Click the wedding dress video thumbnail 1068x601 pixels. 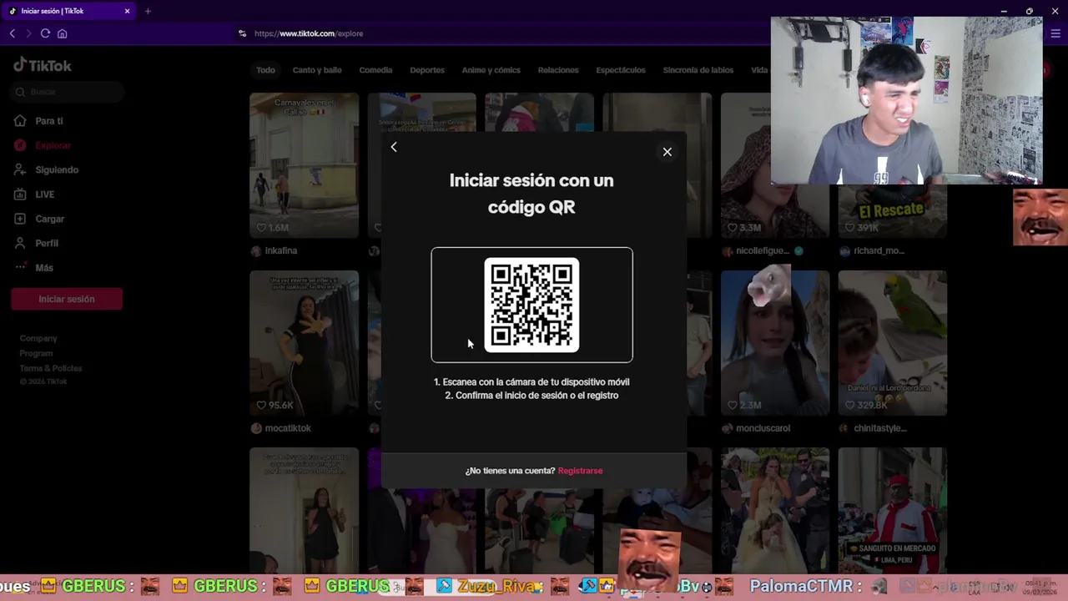tap(775, 510)
